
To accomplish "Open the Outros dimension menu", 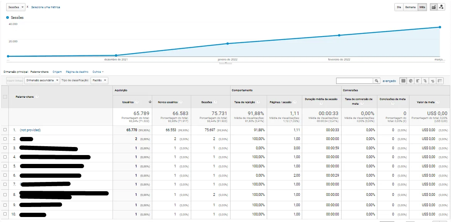I will [x=97, y=72].
